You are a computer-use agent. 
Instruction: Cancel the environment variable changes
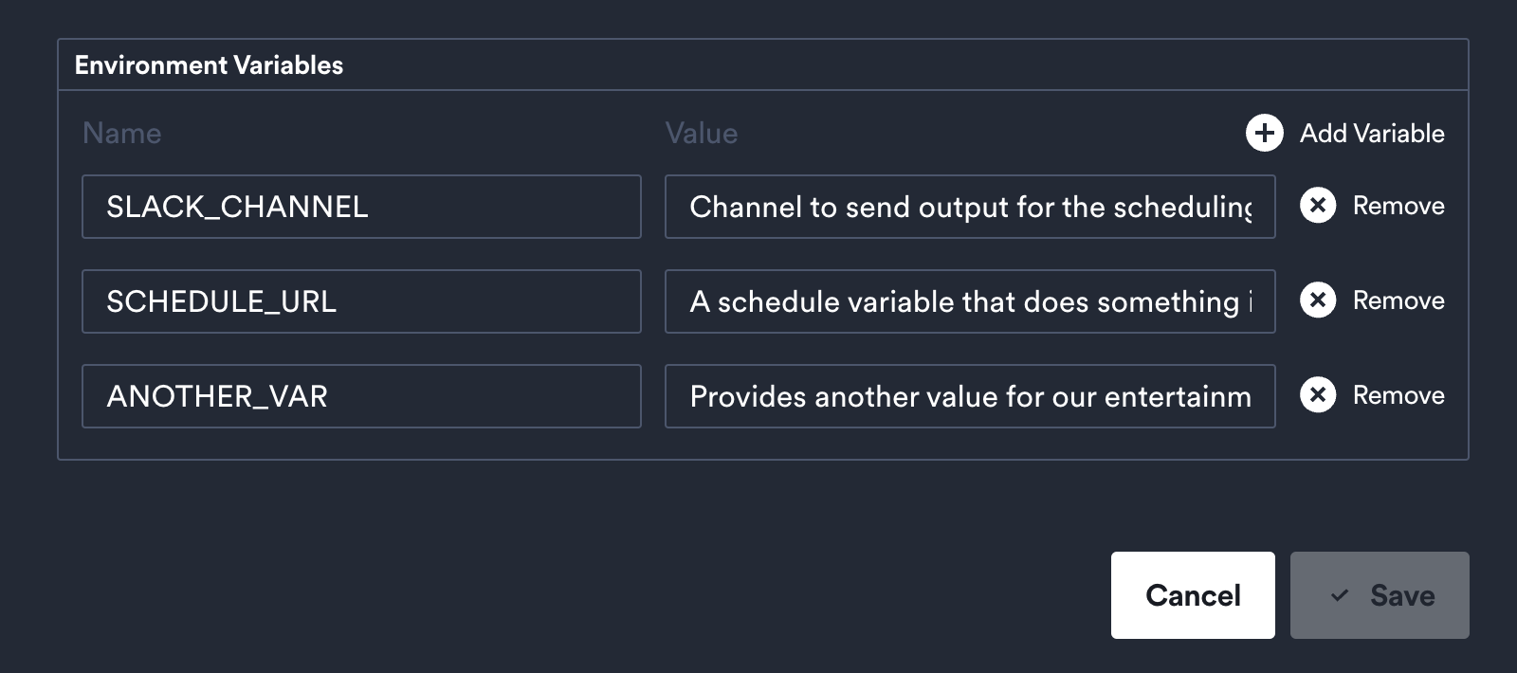coord(1193,595)
